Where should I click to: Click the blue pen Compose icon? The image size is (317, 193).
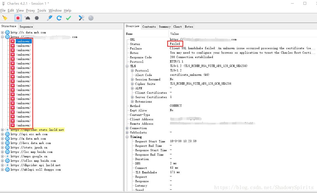pos(50,18)
